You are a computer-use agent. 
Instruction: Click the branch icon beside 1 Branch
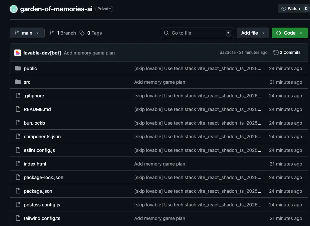(52, 33)
